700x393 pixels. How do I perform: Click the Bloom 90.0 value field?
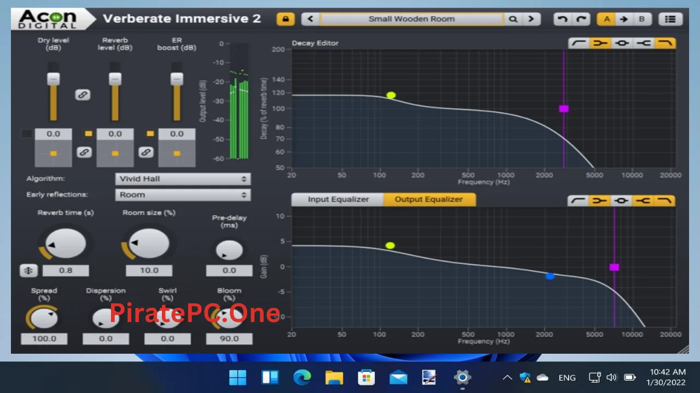point(229,339)
